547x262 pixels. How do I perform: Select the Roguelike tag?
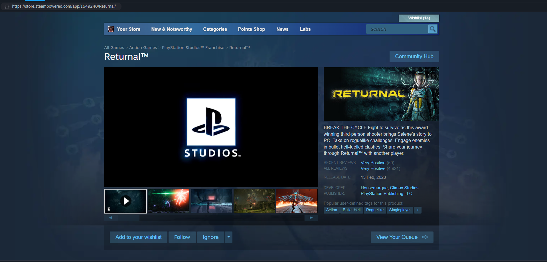[375, 210]
